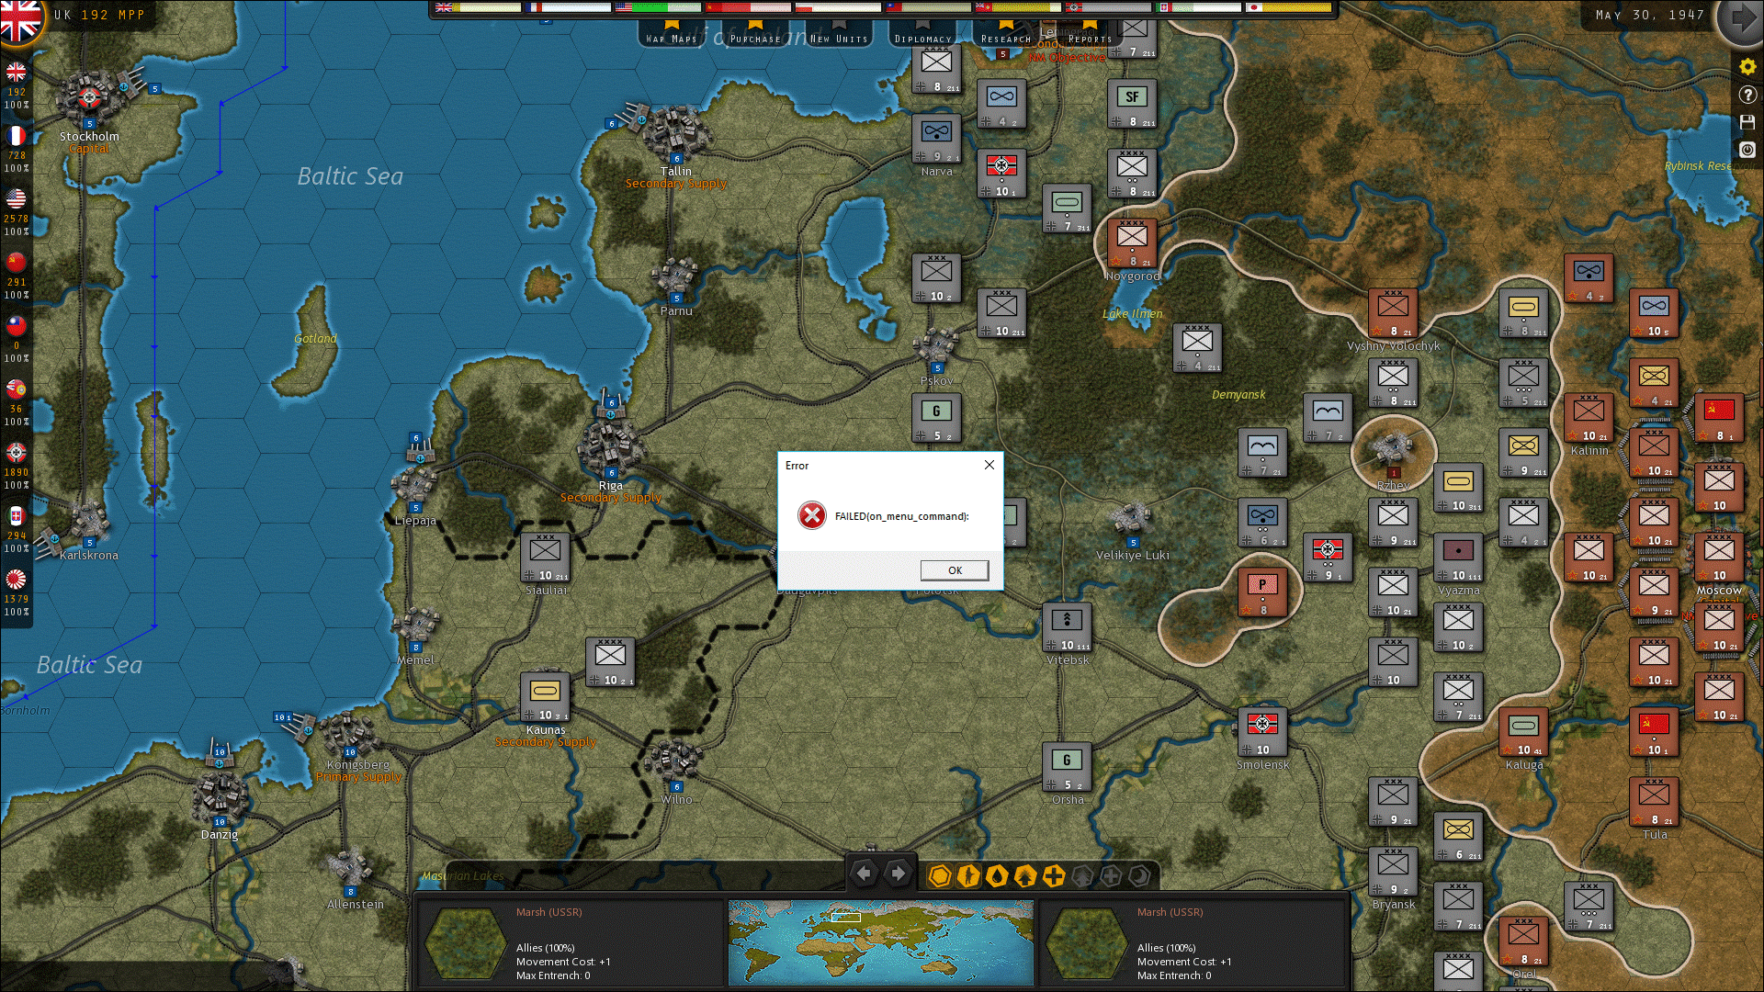Click the Pskov town hex
Screen dimensions: 1764x992
coord(936,347)
